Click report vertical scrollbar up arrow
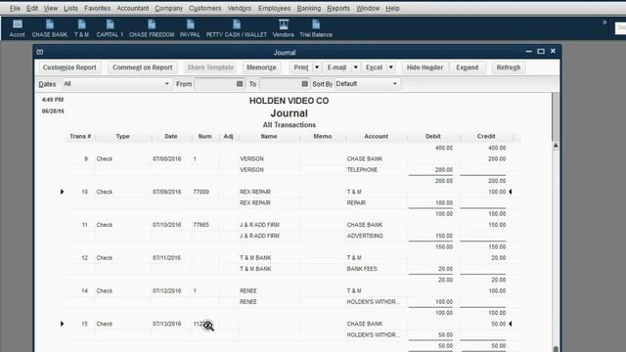The image size is (626, 352). (x=556, y=146)
